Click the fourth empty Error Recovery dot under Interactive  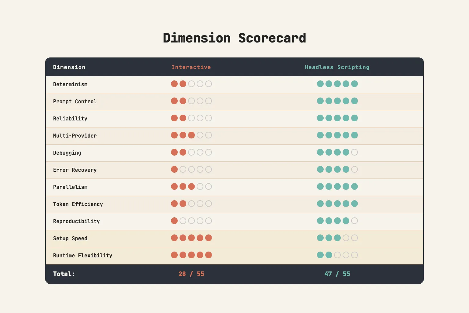[200, 169]
